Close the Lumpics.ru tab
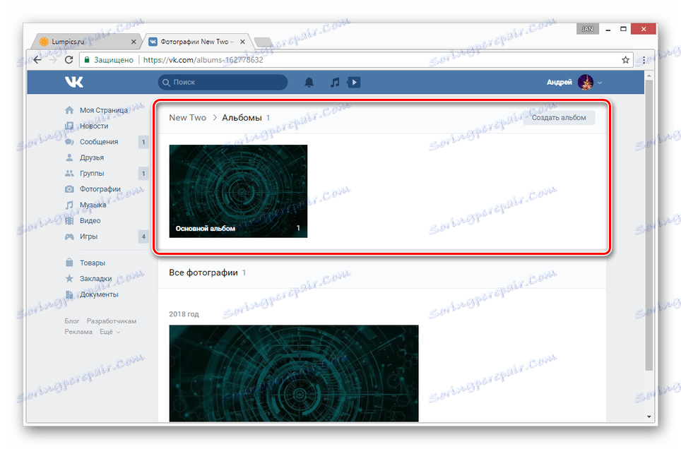 point(134,42)
